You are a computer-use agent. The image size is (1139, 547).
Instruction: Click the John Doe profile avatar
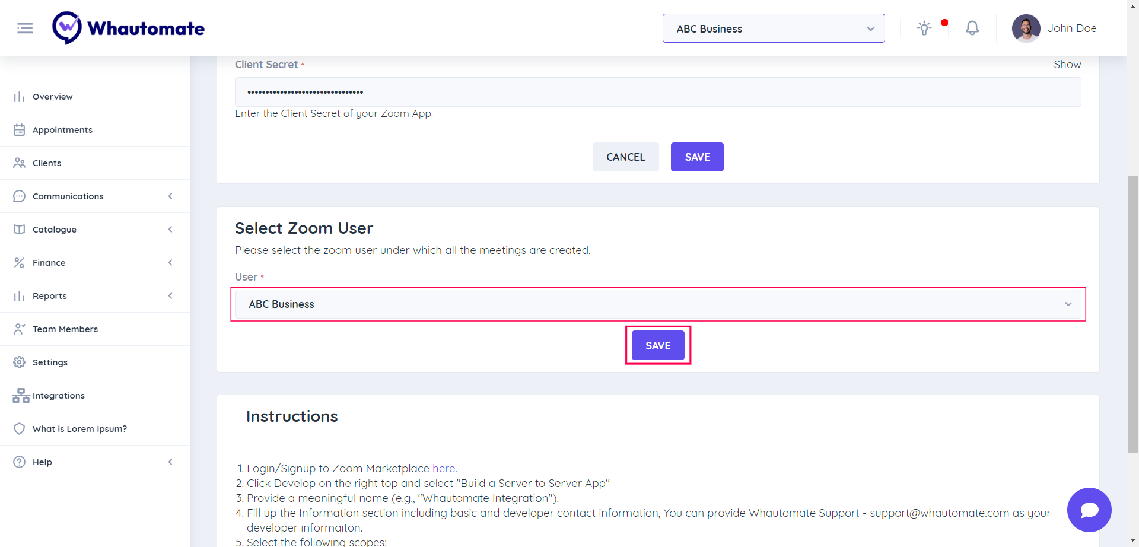tap(1026, 28)
